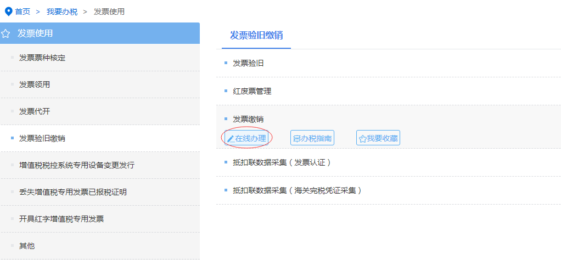Select 其他 in sidebar
The image size is (561, 260).
coord(100,246)
